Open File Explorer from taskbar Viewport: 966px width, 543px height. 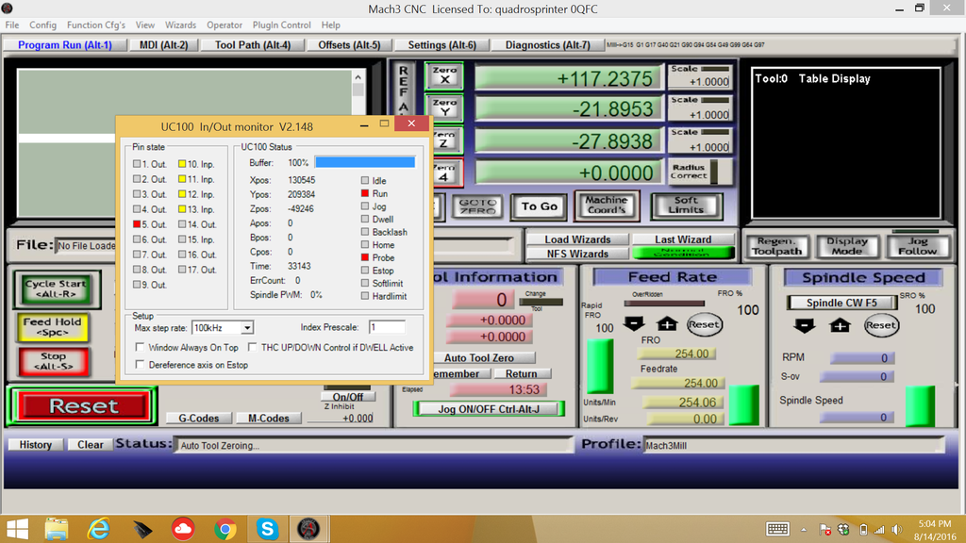tap(57, 529)
